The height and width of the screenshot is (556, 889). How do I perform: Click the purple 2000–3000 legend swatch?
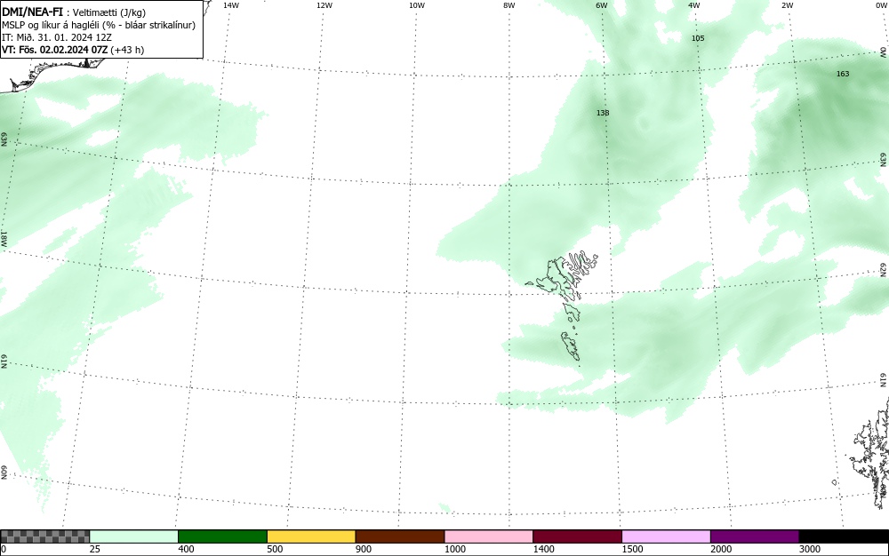coord(755,536)
